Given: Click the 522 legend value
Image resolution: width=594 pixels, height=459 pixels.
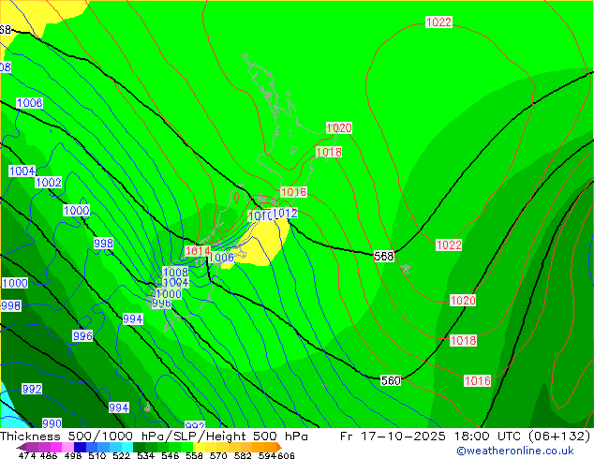Looking at the screenshot, I should 121,455.
